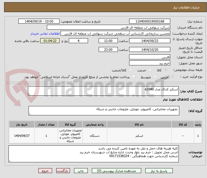This screenshot has width=207, height=178.
Task: Click the چاپ print button
Action: point(81,171)
